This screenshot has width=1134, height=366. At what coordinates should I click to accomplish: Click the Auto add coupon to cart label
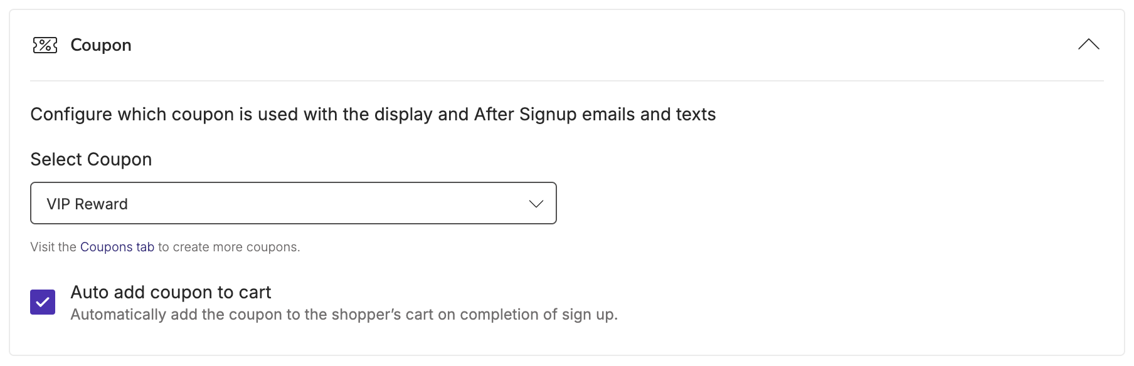pos(171,292)
